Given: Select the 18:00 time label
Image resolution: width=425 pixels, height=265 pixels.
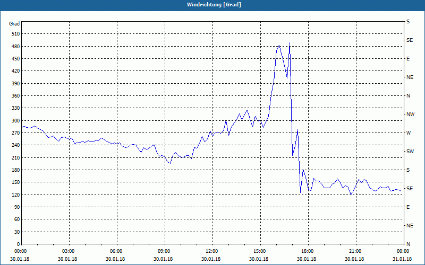Looking at the screenshot, I should 308,251.
